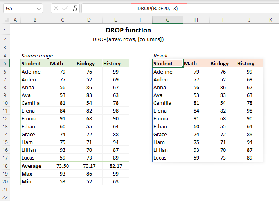Image resolution: width=279 pixels, height=201 pixels.
Task: Select column F header
Action: point(141,20)
